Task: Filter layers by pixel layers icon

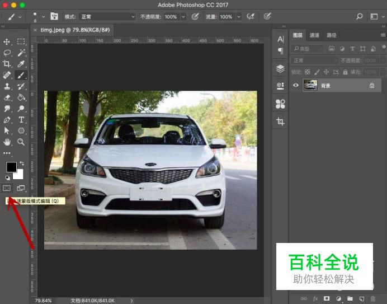Action: (332, 49)
